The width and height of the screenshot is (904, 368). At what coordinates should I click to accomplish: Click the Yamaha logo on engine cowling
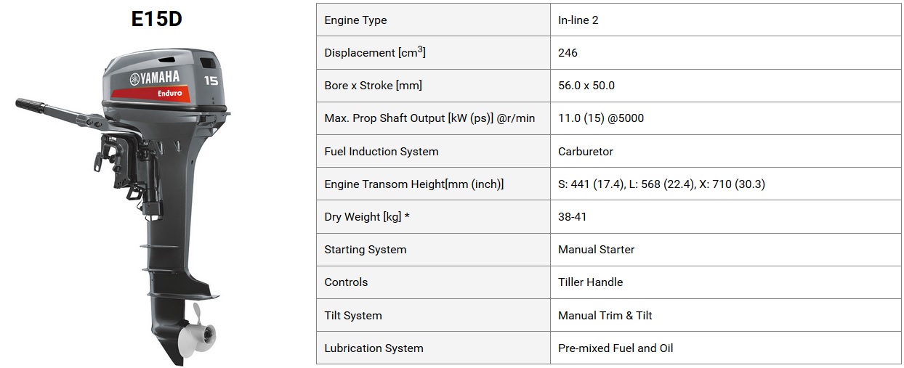[155, 79]
